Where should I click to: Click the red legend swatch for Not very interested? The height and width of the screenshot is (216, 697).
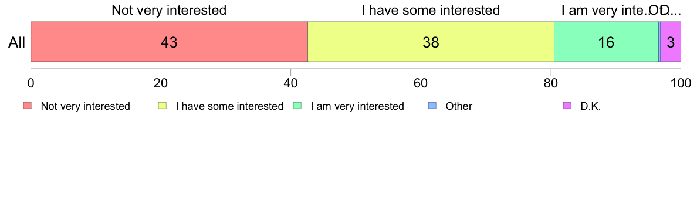27,106
